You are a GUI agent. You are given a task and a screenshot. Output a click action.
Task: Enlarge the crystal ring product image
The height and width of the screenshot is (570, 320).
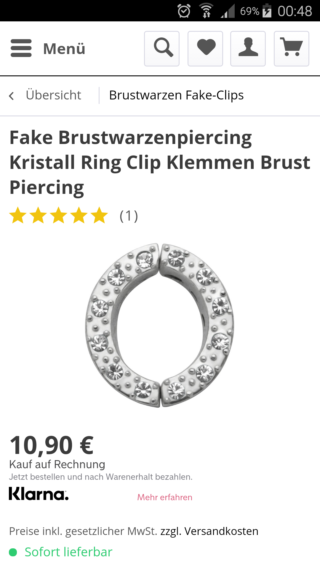(160, 325)
